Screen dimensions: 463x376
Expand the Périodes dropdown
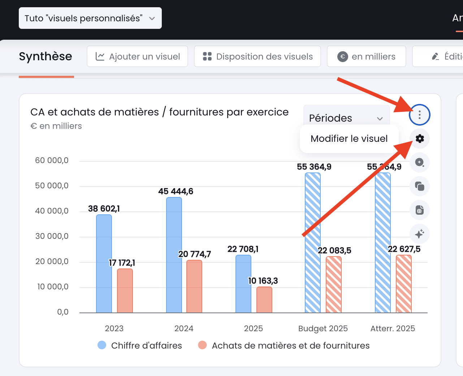click(x=347, y=118)
